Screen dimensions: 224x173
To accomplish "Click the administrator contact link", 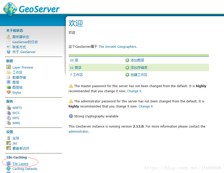I will click(78, 131).
